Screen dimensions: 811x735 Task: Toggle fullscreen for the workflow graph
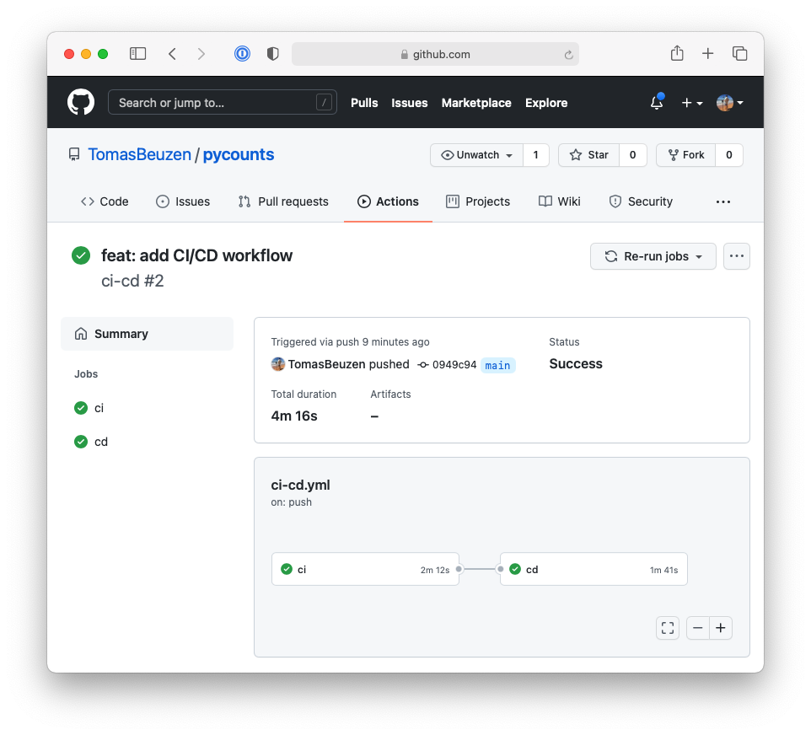(x=668, y=628)
